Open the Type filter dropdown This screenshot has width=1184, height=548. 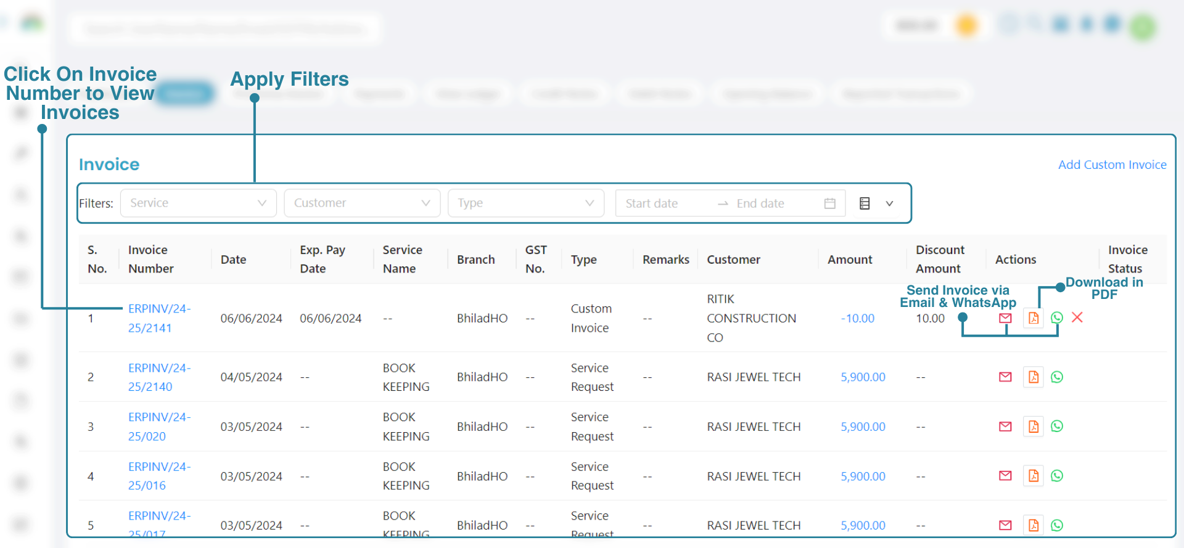pos(526,203)
